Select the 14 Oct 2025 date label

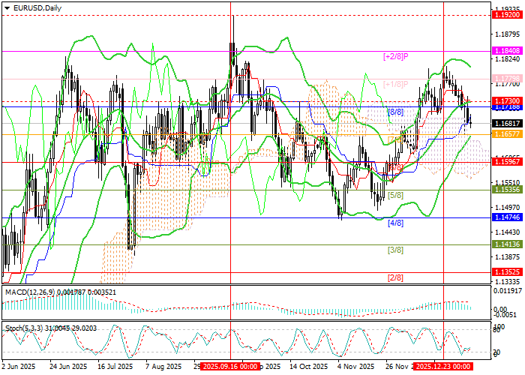pos(309,366)
